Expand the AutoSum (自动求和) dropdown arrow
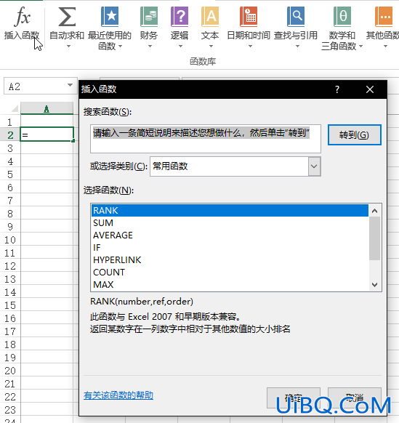399x423 pixels. tap(68, 47)
